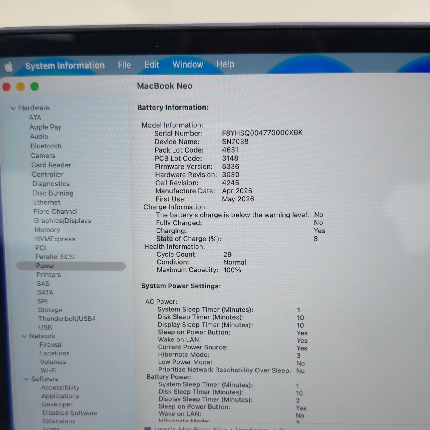The height and width of the screenshot is (430, 430).
Task: Collapse the Hardware section chevron
Action: click(x=13, y=108)
